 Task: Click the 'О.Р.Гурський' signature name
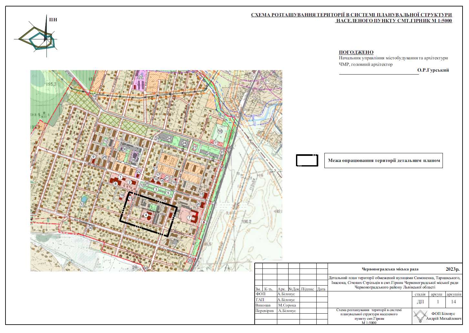tap(433, 70)
